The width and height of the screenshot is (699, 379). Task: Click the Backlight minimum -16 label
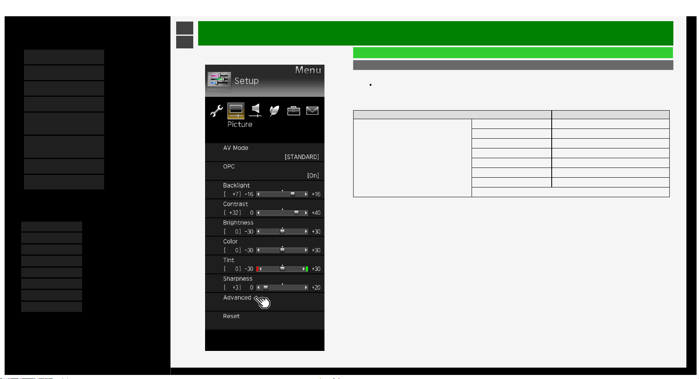click(x=249, y=194)
